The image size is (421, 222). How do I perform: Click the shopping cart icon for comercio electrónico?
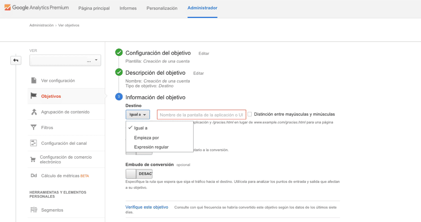pyautogui.click(x=33, y=160)
